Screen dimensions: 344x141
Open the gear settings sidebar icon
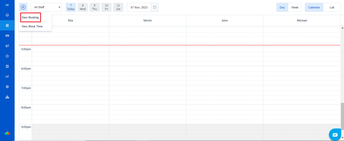tap(7, 87)
